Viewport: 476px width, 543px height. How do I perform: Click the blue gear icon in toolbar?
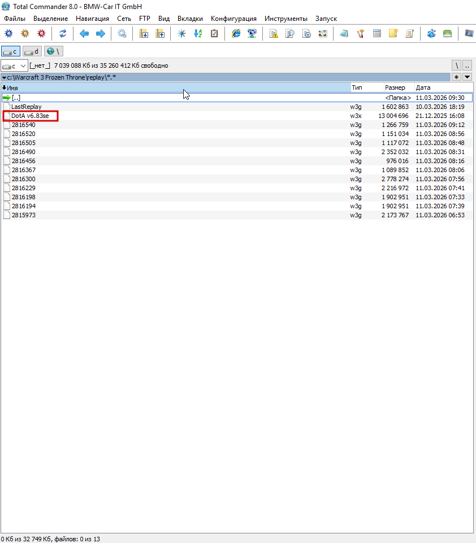8,34
